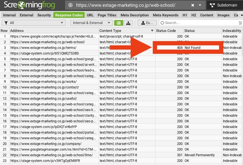Open the Meta Keywords tab
The height and width of the screenshot is (165, 243).
click(x=165, y=15)
